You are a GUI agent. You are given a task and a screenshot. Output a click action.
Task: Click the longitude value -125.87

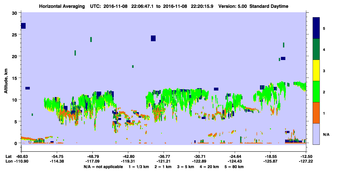point(270,161)
